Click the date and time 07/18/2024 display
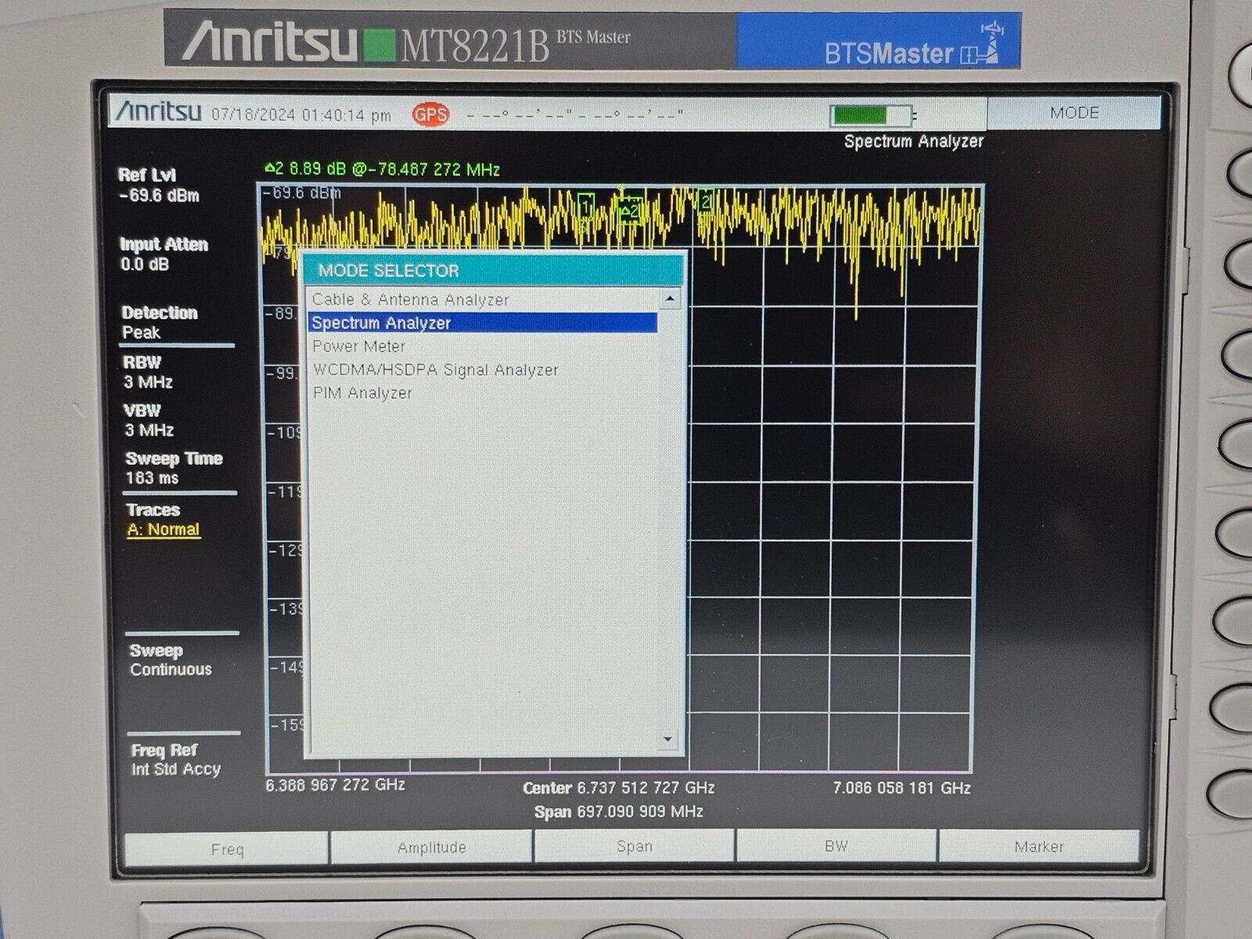This screenshot has width=1252, height=939. [300, 115]
